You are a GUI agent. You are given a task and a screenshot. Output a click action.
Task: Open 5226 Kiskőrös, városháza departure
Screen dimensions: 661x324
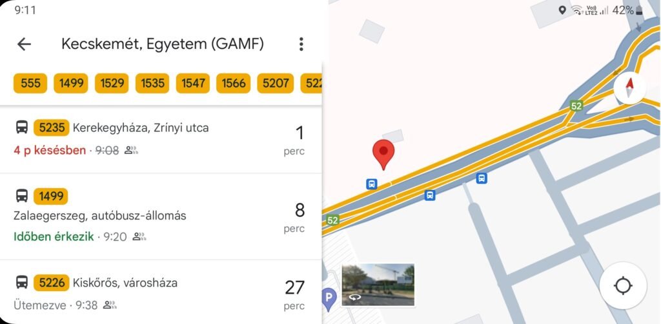[161, 292]
